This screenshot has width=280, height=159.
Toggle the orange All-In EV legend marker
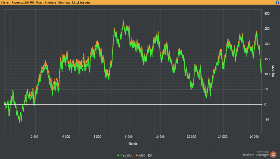click(x=137, y=155)
